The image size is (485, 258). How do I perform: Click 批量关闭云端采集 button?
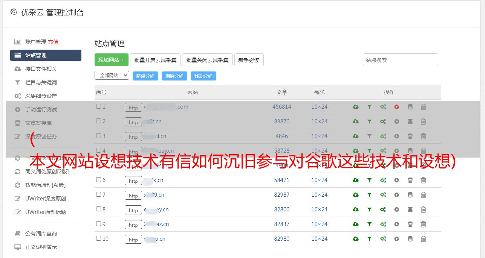click(x=207, y=60)
